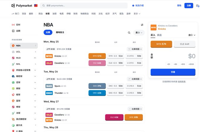This screenshot has height=132, width=200.
Task: Click the Spurs SAS team logo
Action: pyautogui.click(x=49, y=86)
